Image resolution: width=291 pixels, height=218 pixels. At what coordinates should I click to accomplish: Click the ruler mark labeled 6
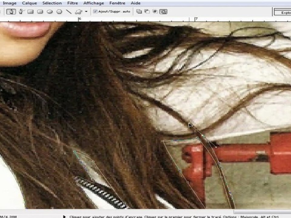(x=80, y=19)
